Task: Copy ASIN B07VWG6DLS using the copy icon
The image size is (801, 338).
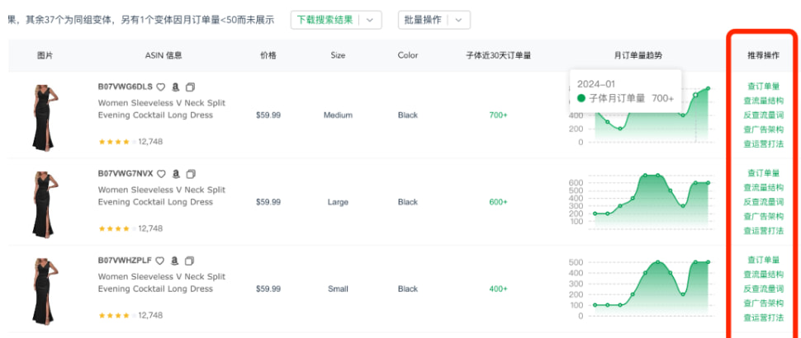Action: coord(191,87)
